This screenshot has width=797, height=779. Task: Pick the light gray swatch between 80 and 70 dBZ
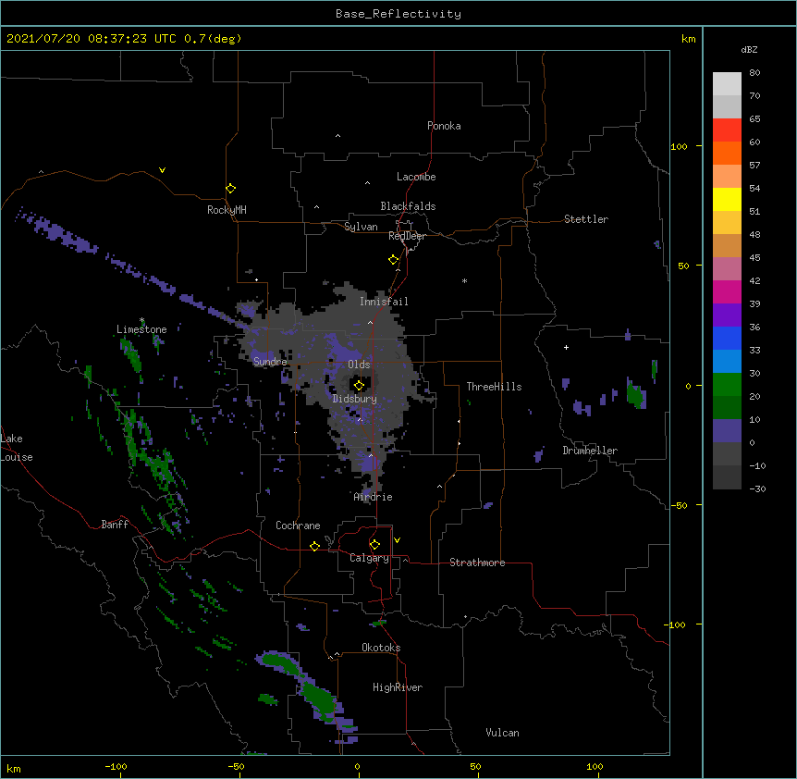click(727, 84)
